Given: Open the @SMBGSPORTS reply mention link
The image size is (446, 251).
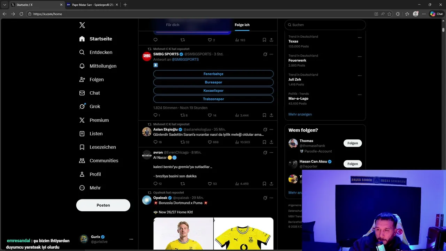Looking at the screenshot, I should click(185, 60).
